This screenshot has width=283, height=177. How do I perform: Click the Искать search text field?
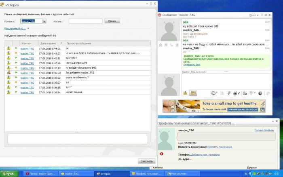[85, 21]
